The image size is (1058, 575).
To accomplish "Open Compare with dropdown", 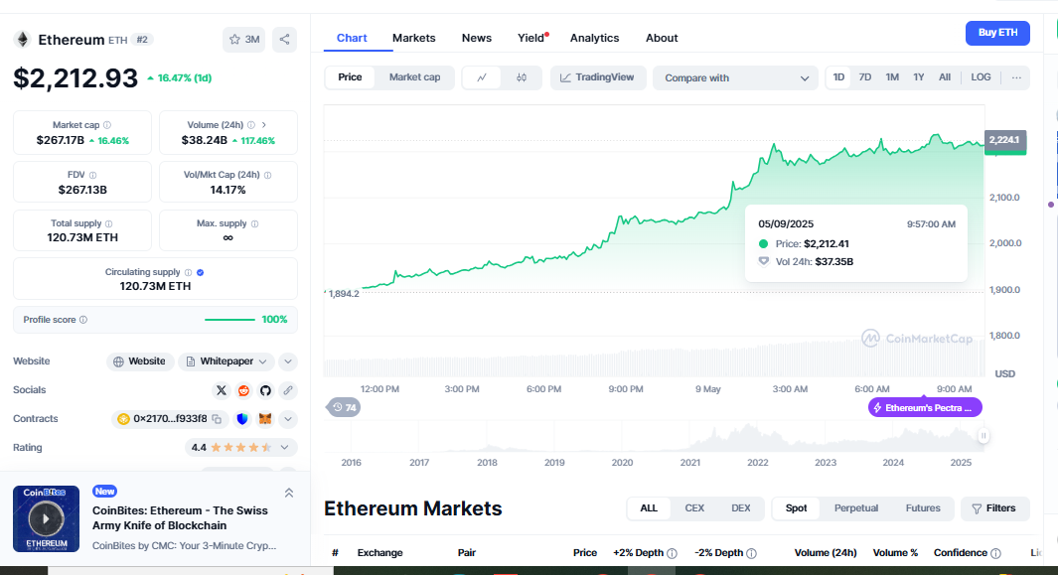I will (735, 77).
